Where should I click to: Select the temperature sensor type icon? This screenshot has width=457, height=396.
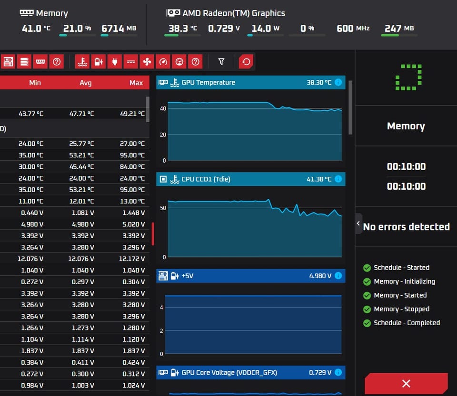tap(82, 62)
